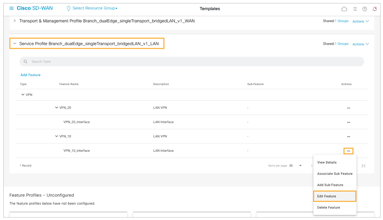Open actions menu for VPN_20_Interface row
This screenshot has width=383, height=220.
point(348,122)
